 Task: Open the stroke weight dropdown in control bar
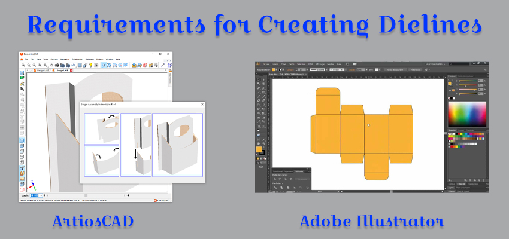307,70
